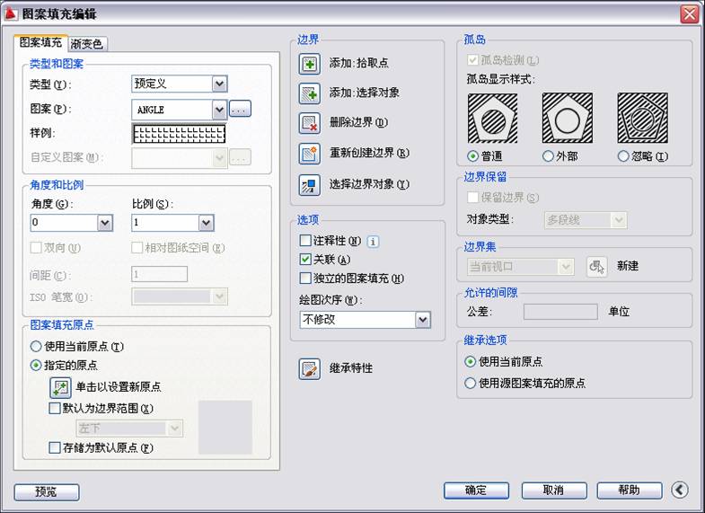Click the 选择边界对象 icon button
This screenshot has height=513, width=705.
pos(309,185)
